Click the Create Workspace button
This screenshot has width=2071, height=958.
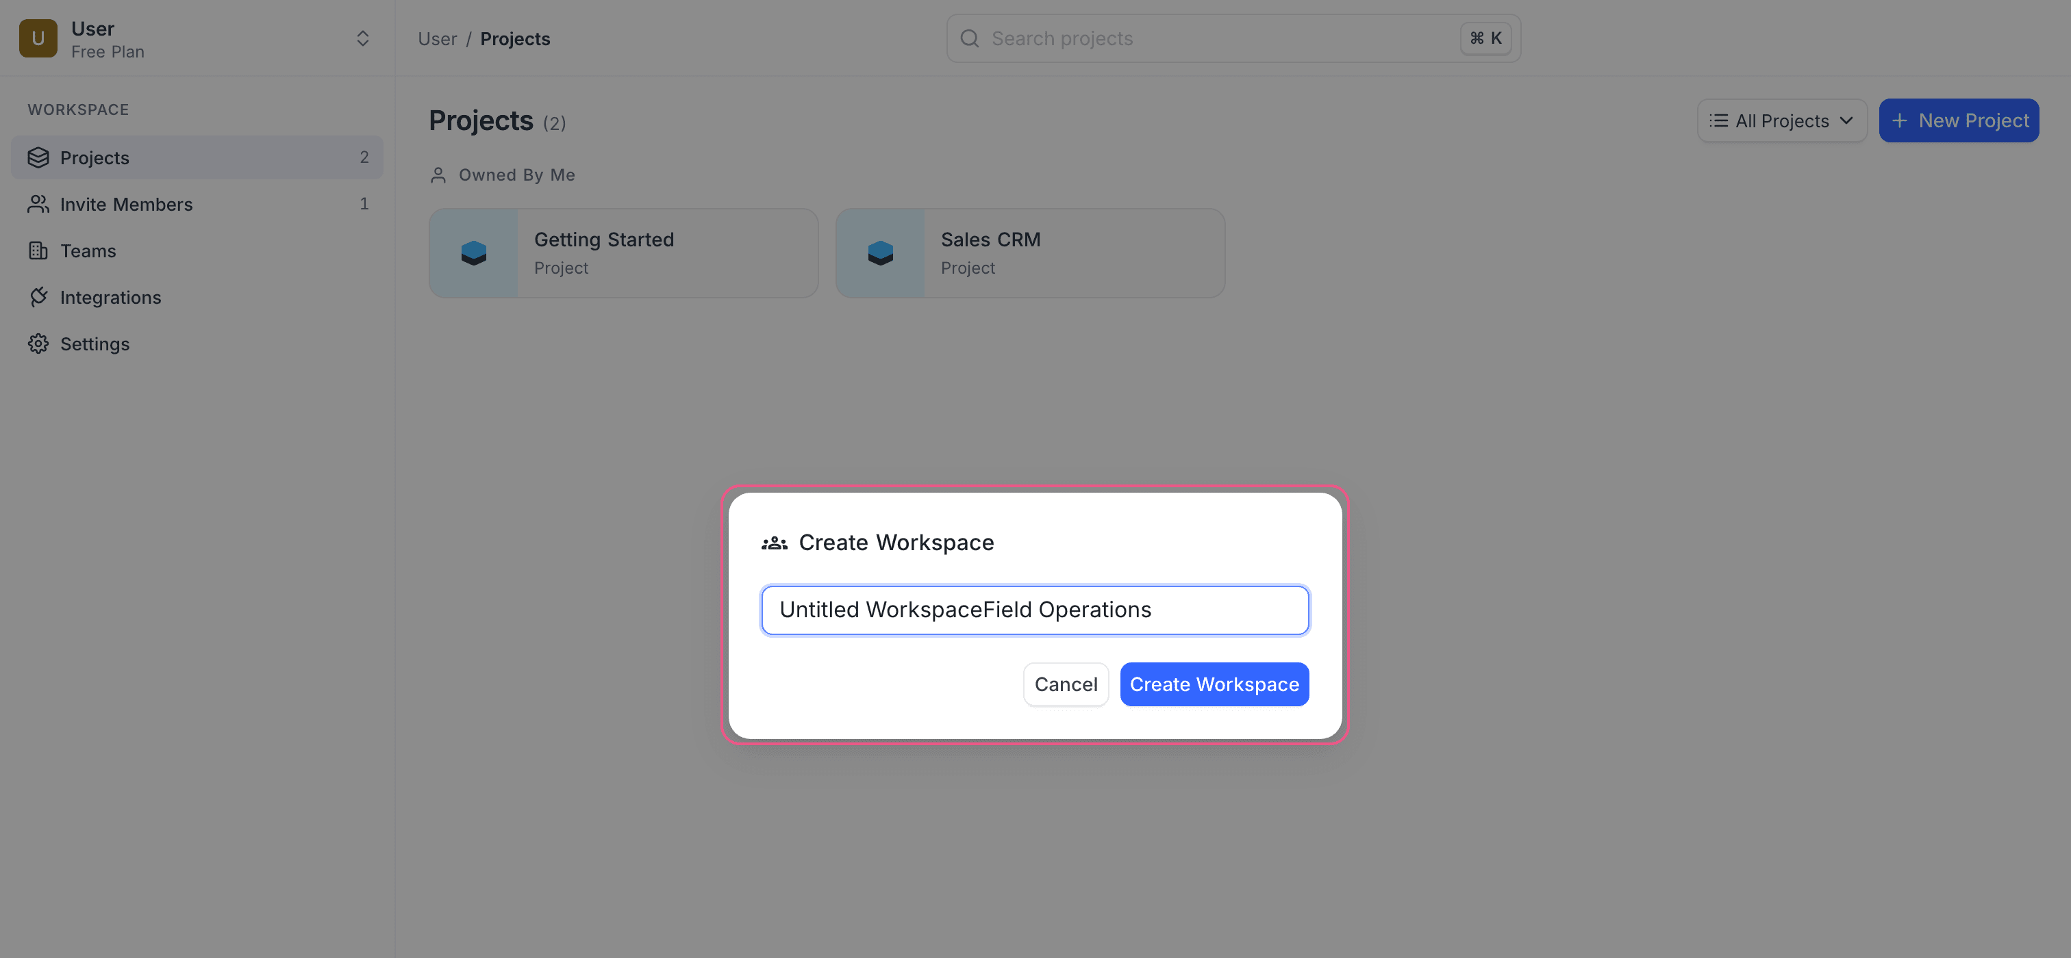click(1214, 684)
